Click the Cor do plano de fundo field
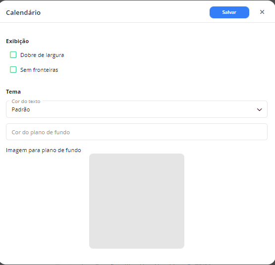275x265 pixels. pos(137,132)
